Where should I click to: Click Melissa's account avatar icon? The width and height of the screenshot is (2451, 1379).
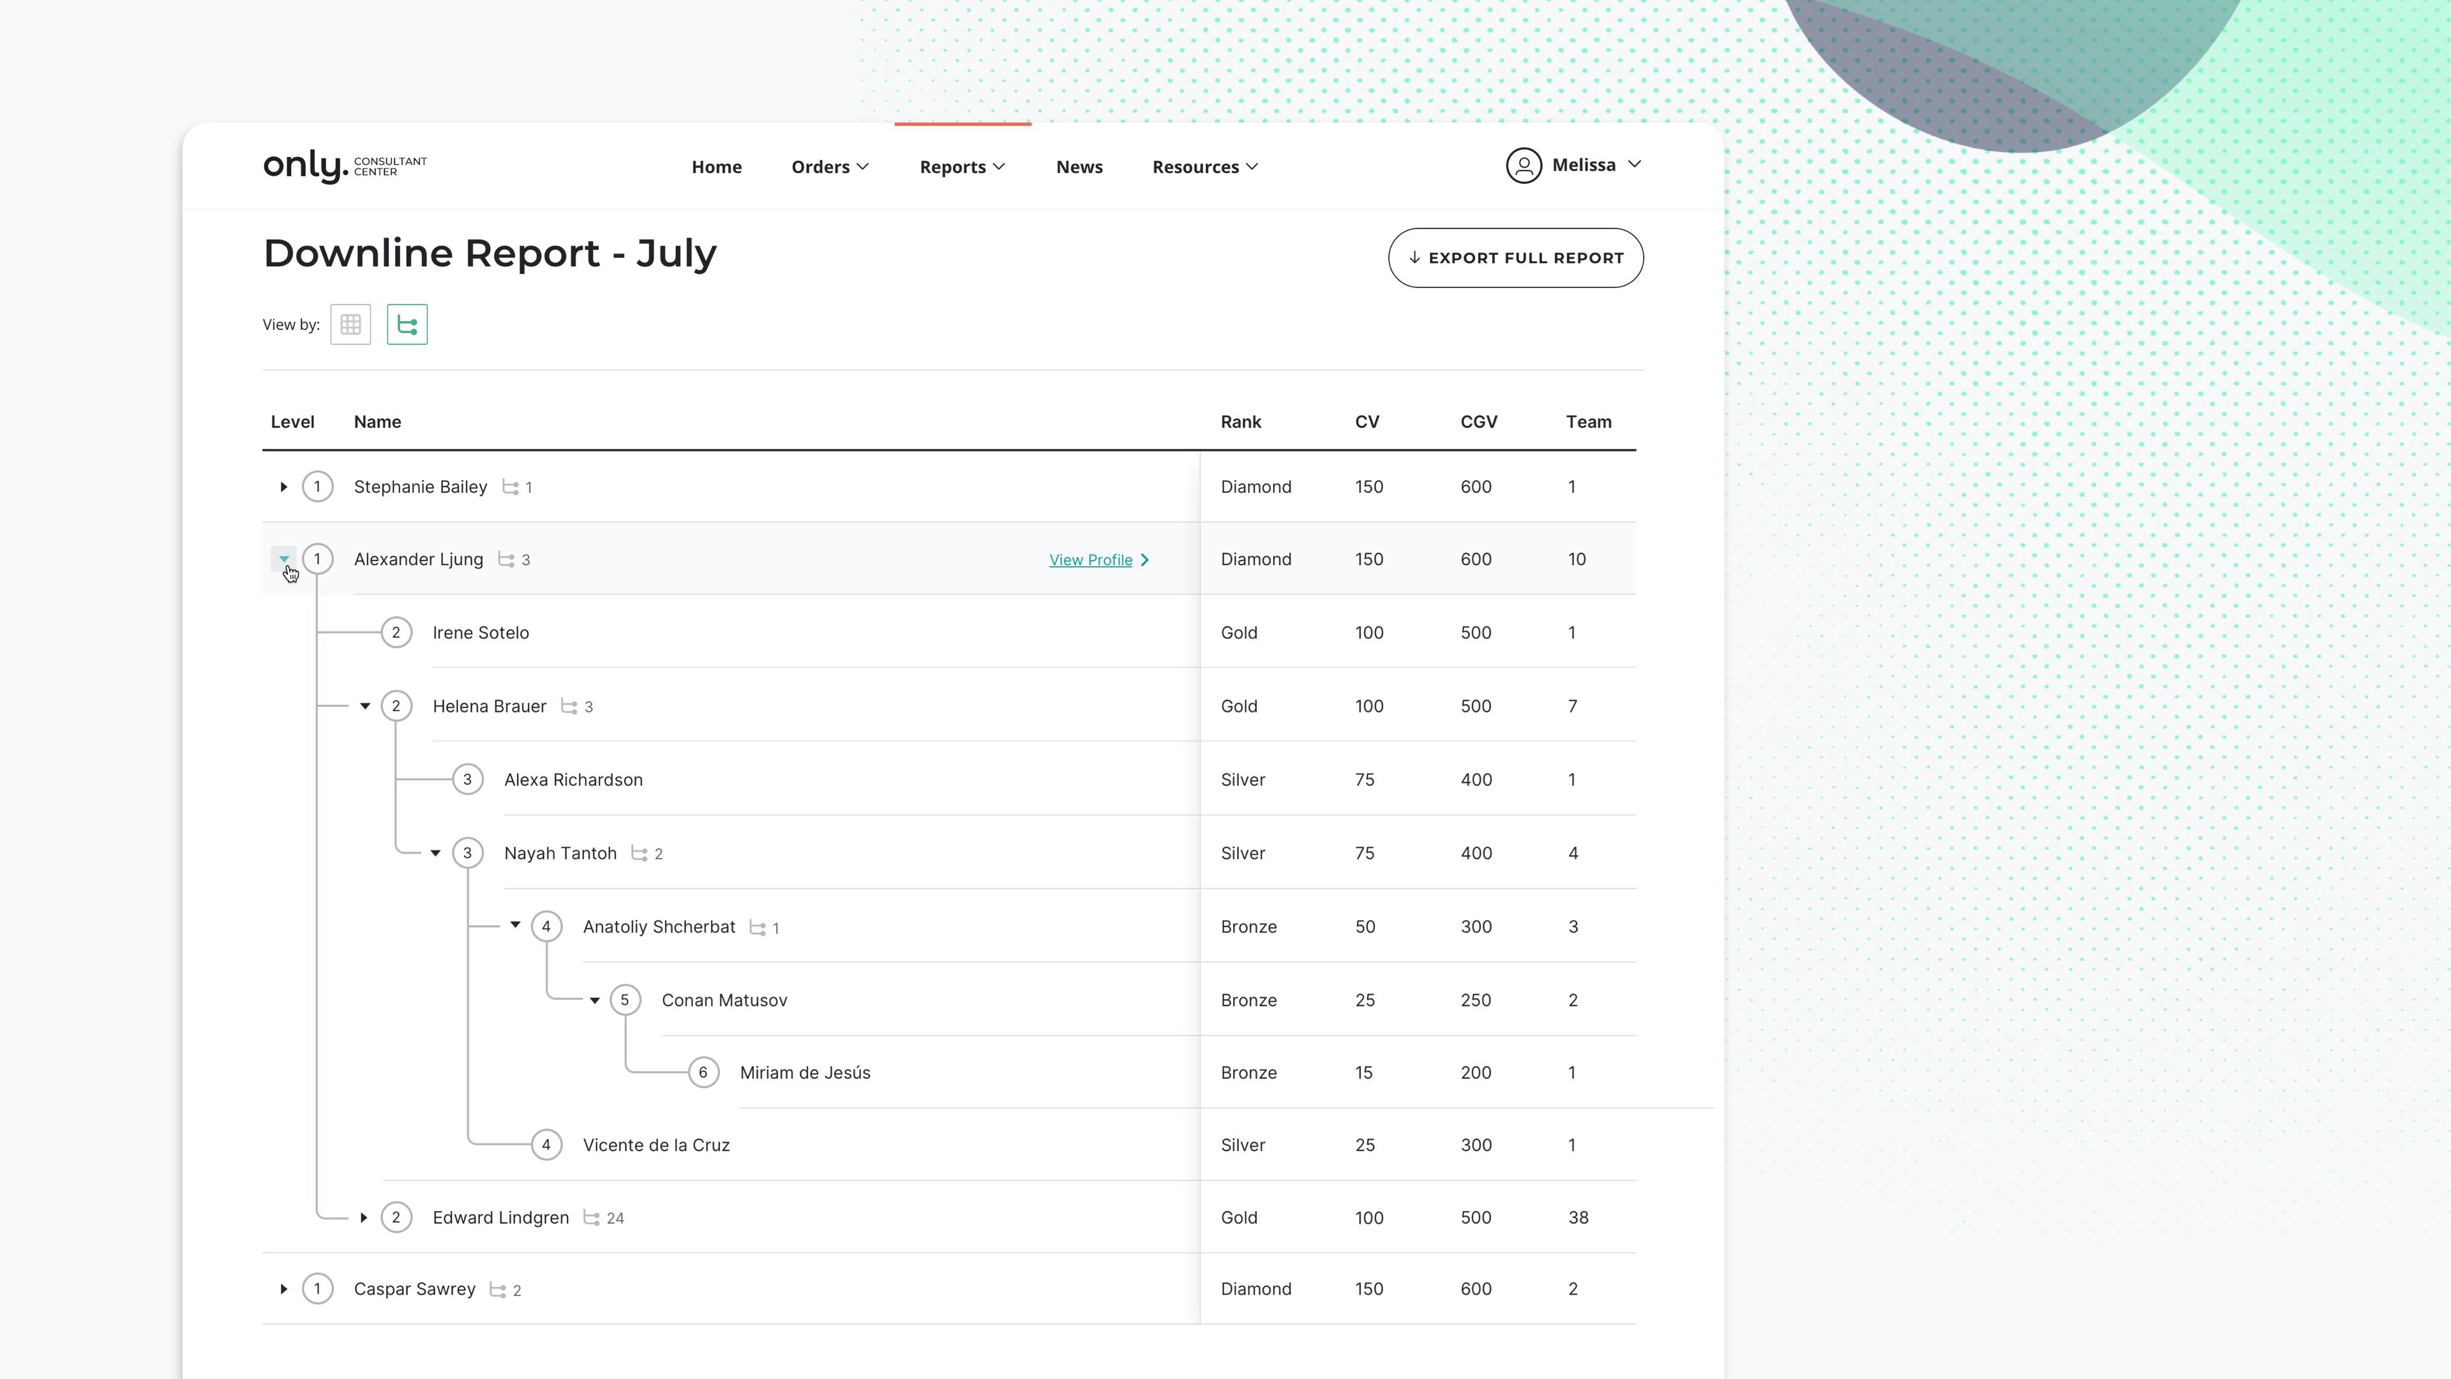(1524, 165)
